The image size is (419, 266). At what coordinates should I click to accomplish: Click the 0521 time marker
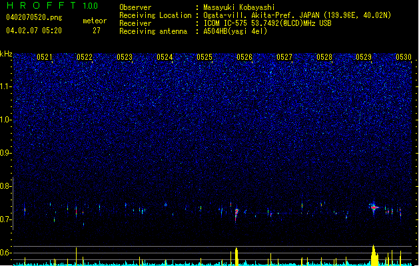[45, 57]
